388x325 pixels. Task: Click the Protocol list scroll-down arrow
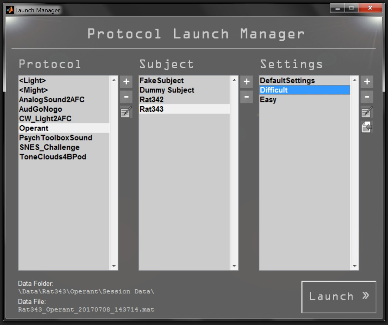[114, 266]
